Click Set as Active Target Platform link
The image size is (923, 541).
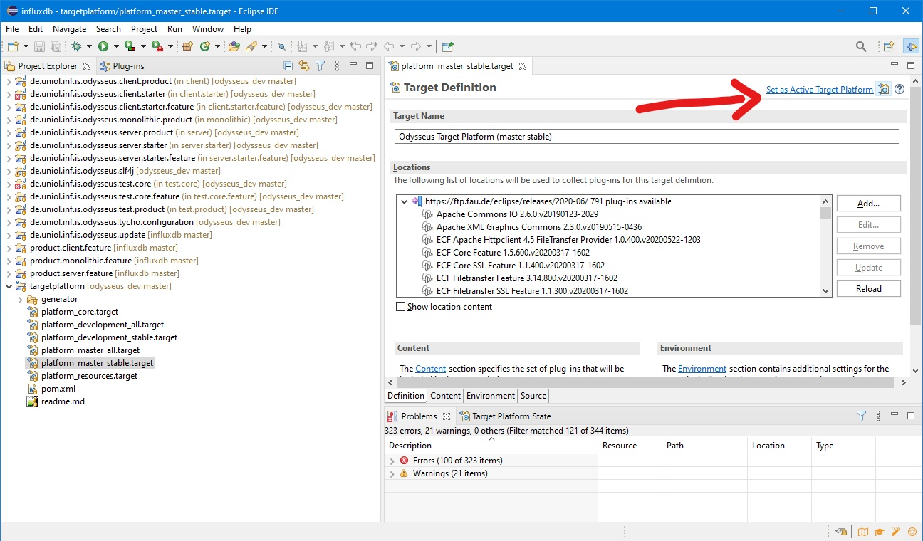819,90
